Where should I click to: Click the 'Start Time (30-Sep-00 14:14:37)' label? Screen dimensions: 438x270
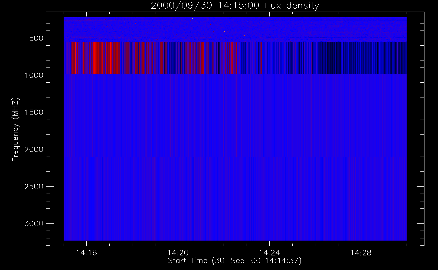[235, 261]
